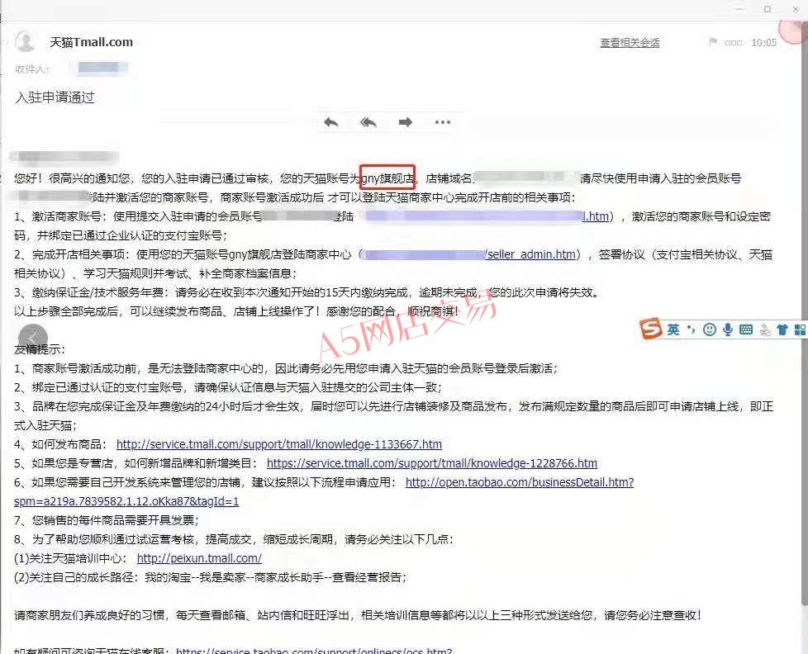Close the email window
Image resolution: width=808 pixels, height=654 pixels.
[x=795, y=9]
